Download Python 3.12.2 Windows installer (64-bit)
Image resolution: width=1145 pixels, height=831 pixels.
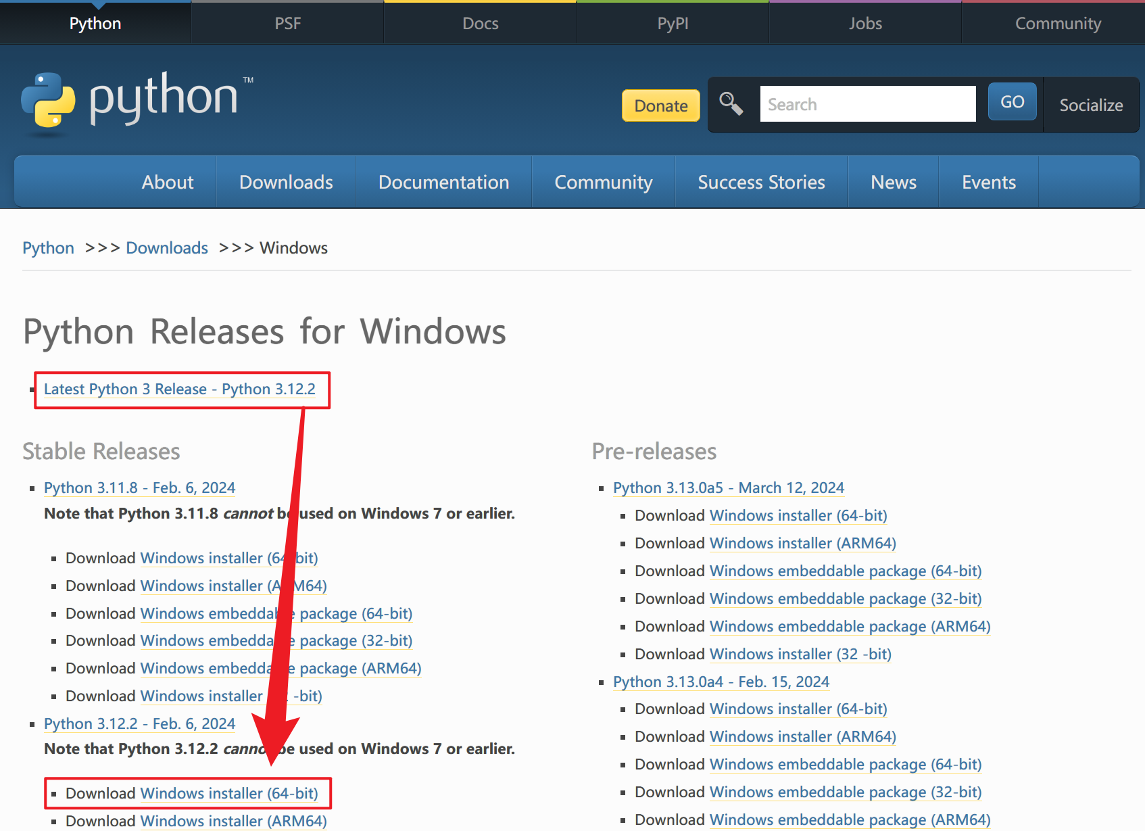[229, 793]
